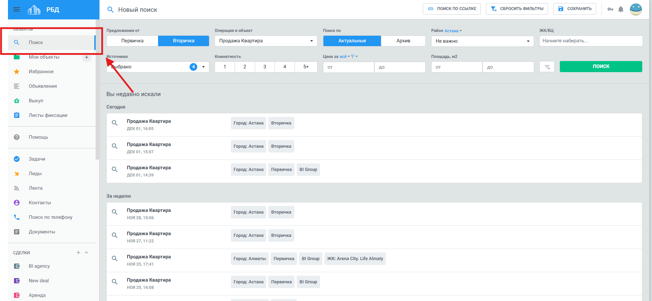Go to Документы in the sidebar

click(x=42, y=232)
